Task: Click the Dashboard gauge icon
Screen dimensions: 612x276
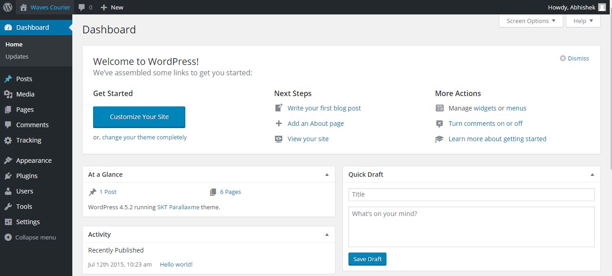Action: tap(8, 28)
